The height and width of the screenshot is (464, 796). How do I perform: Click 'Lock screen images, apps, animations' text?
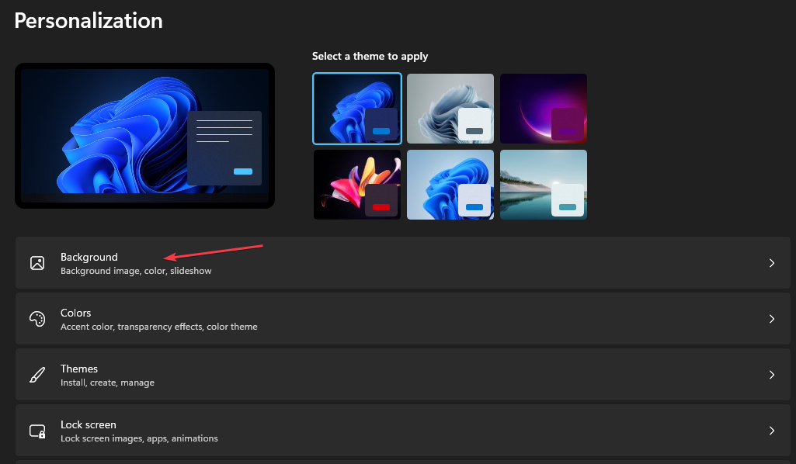click(x=139, y=438)
